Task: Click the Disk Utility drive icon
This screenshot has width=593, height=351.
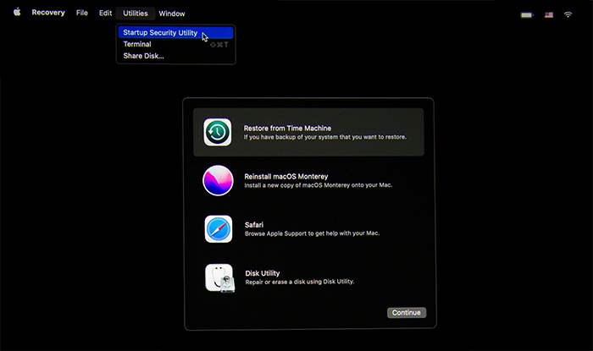Action: (x=218, y=277)
